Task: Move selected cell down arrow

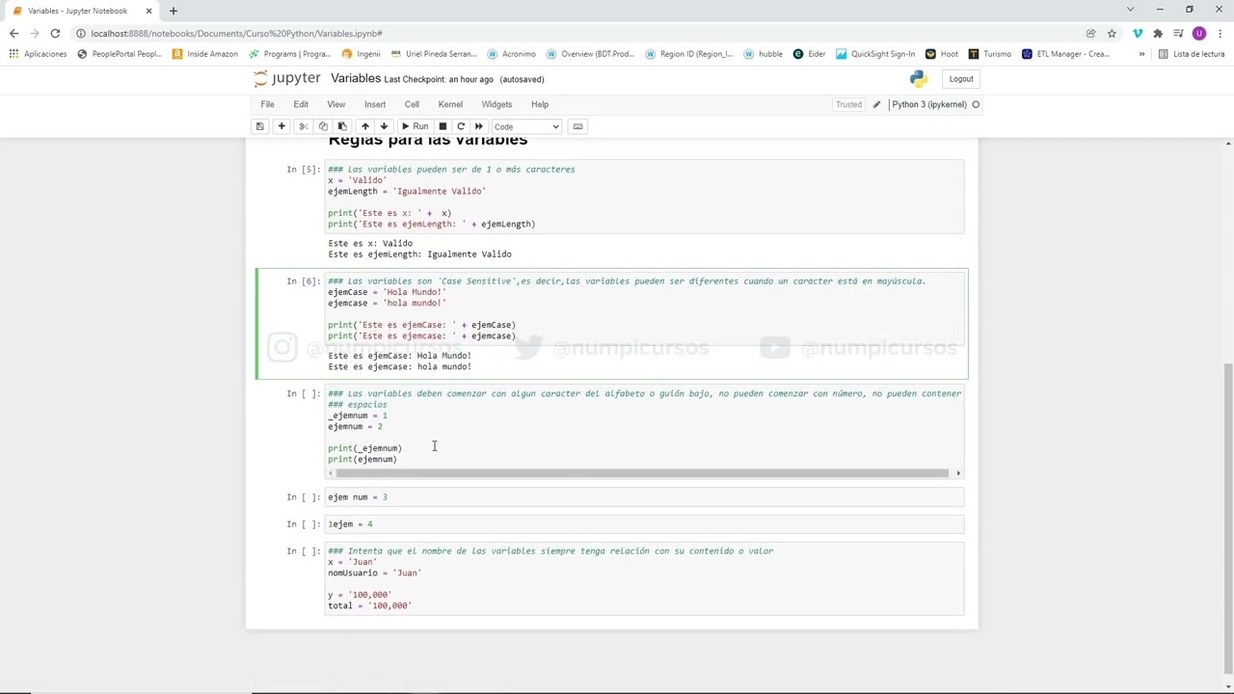Action: point(384,126)
